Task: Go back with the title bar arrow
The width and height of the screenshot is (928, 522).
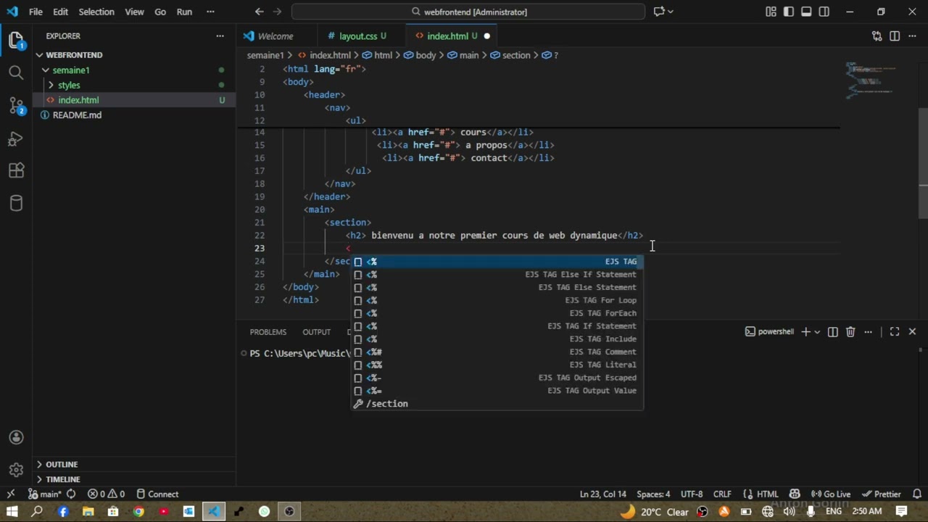Action: [x=259, y=12]
